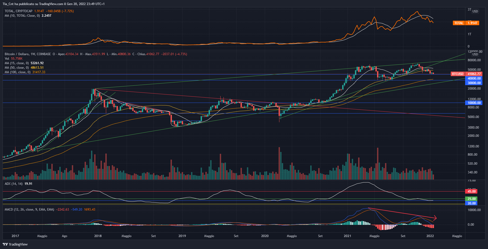Viewport: 488px width, 249px height.
Task: Select the TOTAL, CRYPTOCAP legend title
Action: 19,11
